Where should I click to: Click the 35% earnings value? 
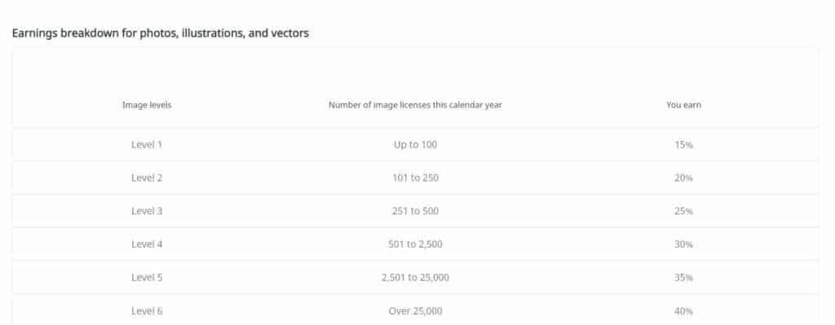tap(683, 278)
